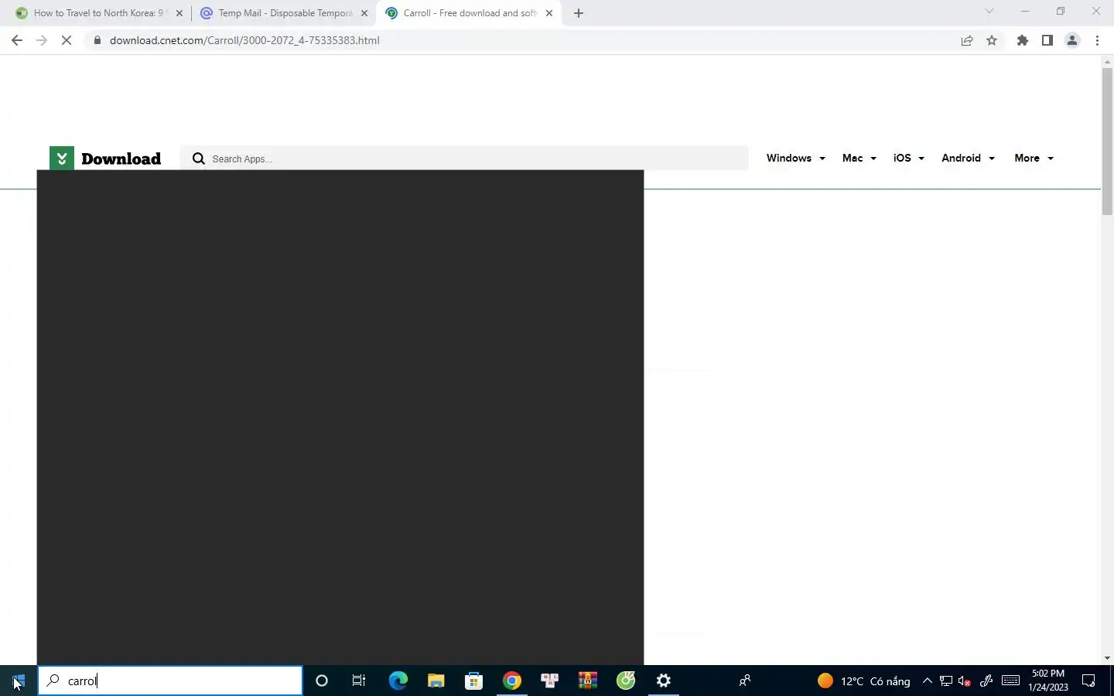Close the Temp Mail tab

click(x=364, y=13)
